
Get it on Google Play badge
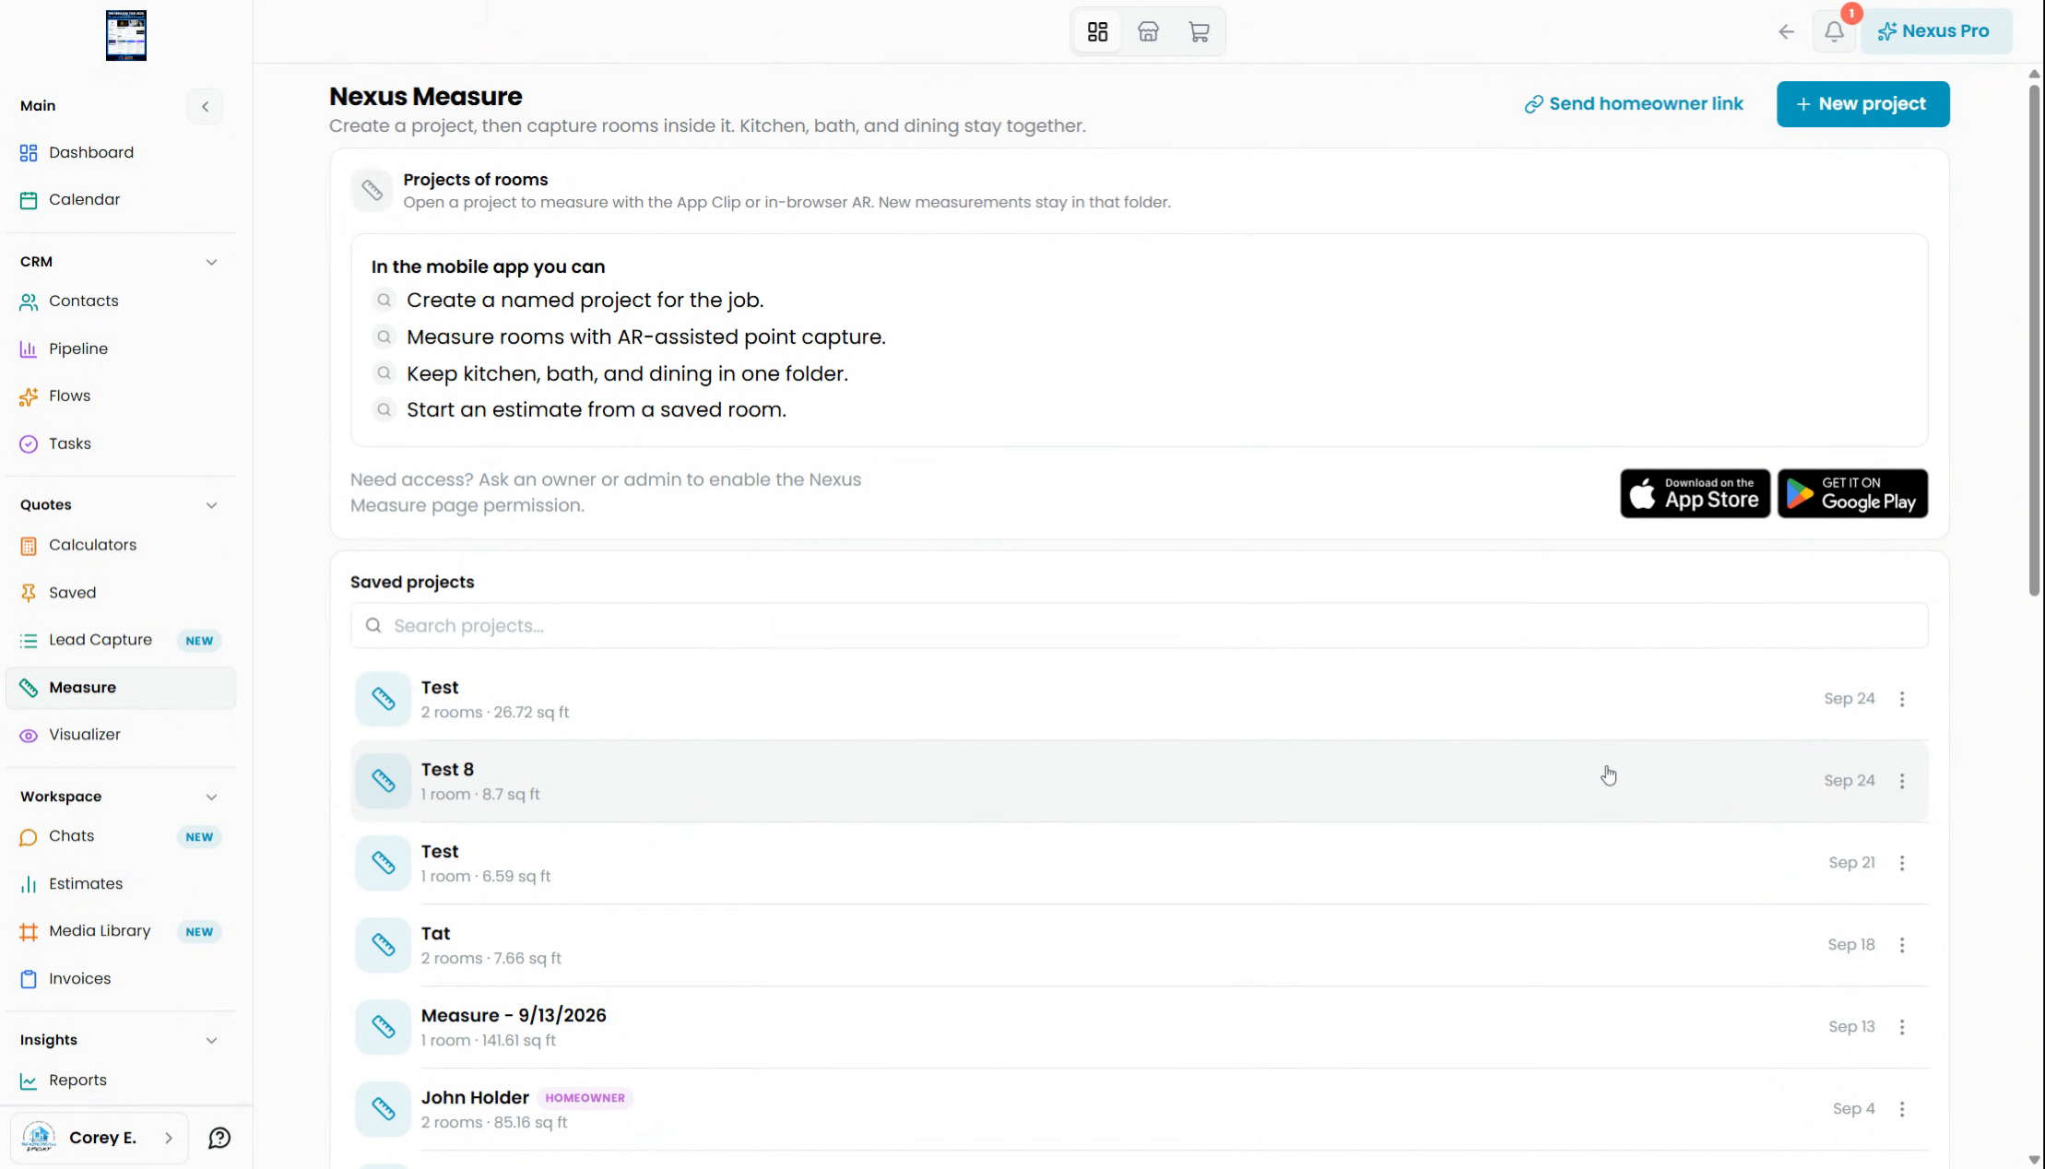[x=1852, y=493]
